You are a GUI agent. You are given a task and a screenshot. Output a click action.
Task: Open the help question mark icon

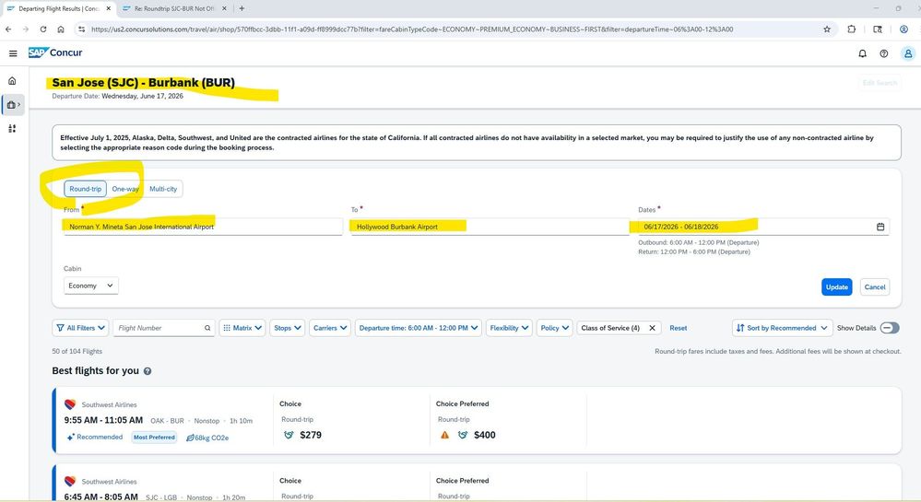coord(884,53)
